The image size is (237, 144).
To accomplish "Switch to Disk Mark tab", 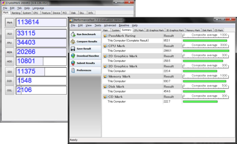I will [x=207, y=30].
